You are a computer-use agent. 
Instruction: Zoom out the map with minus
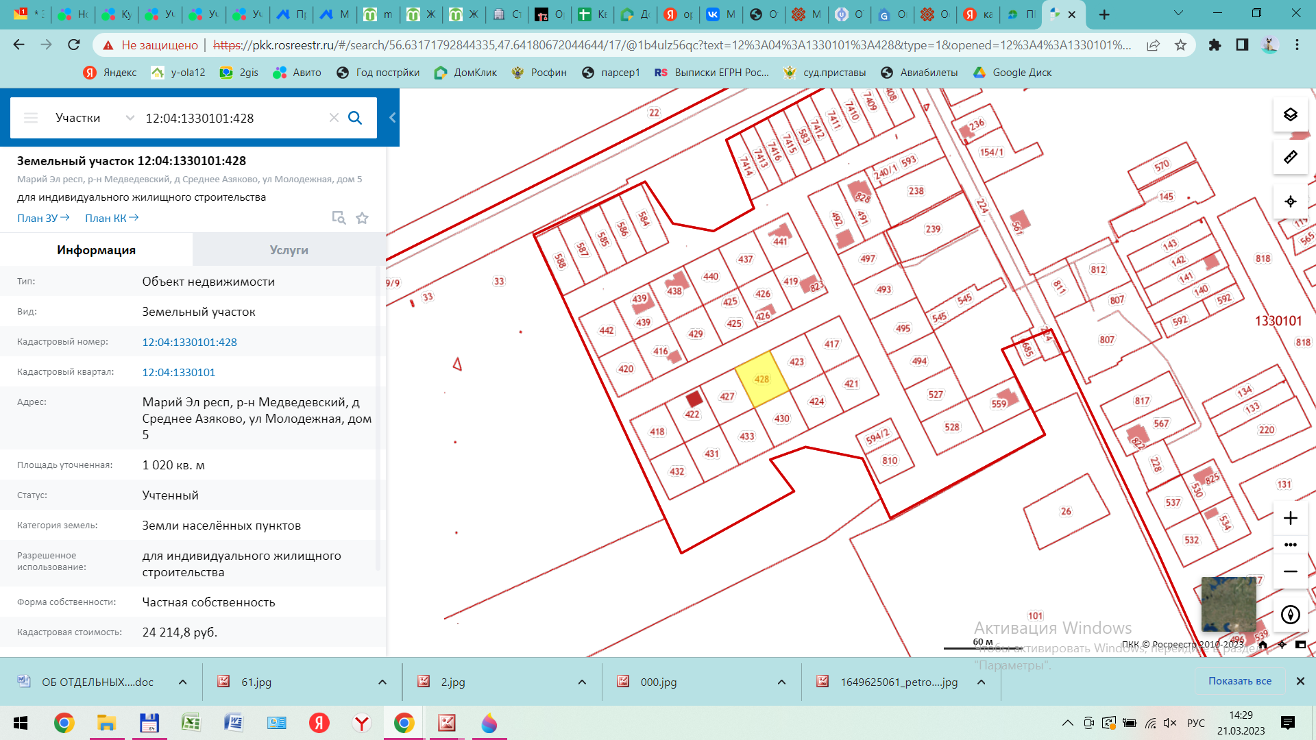1290,571
